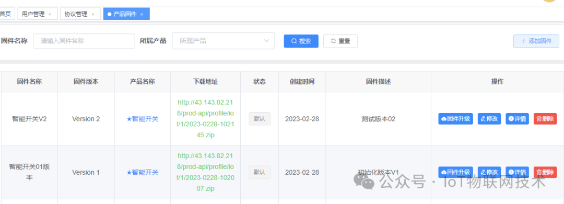Click the 固件描述 column header
Screen dimensions: 564x204
(x=379, y=81)
